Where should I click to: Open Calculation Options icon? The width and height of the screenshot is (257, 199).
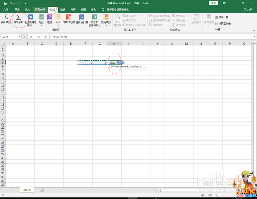209,17
